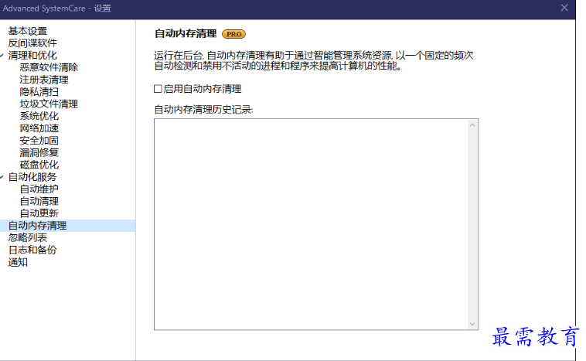Open 网络加速 settings
The height and width of the screenshot is (361, 586).
[x=39, y=128]
